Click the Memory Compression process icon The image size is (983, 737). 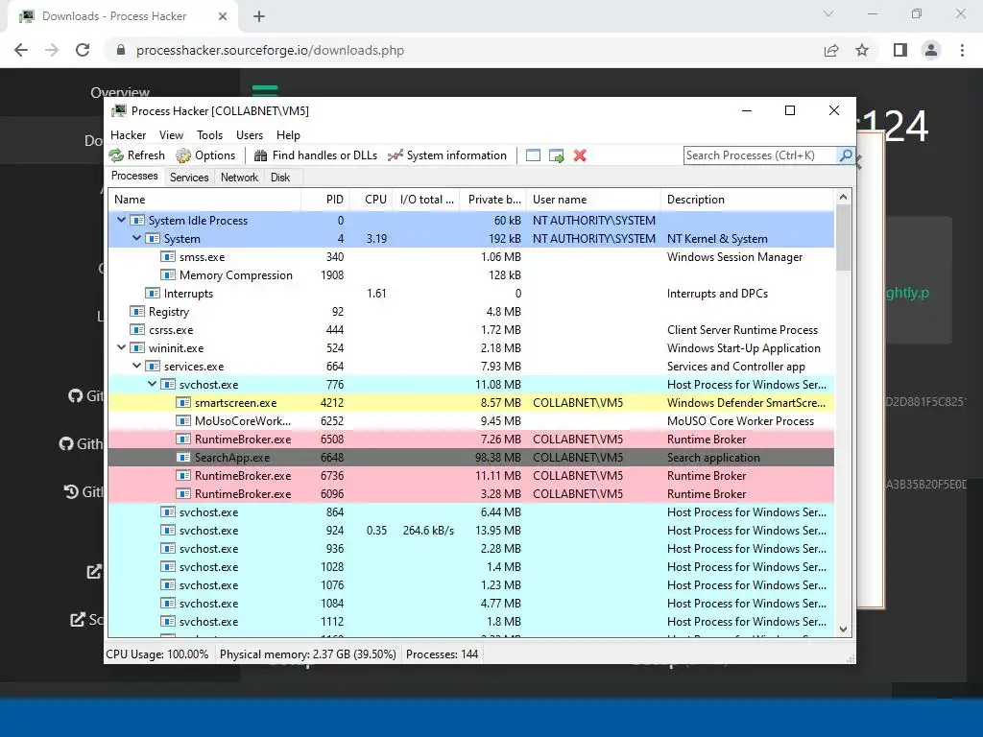pos(167,275)
